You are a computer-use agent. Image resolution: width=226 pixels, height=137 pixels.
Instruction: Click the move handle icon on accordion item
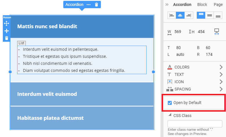[x=6, y=23]
